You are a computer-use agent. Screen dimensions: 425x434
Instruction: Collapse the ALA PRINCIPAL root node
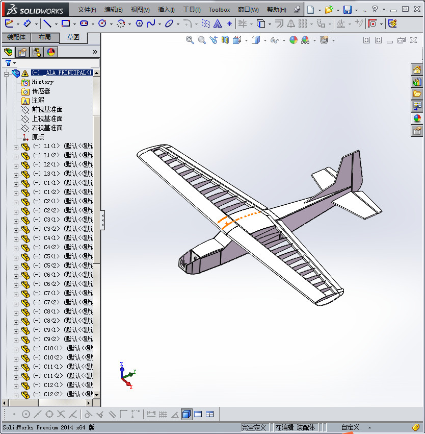coord(6,74)
